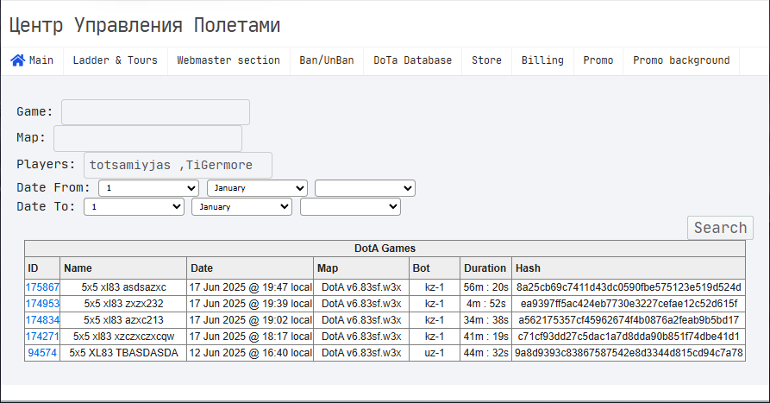Click the Map column header
Screen dimensions: 770x403
click(361, 268)
